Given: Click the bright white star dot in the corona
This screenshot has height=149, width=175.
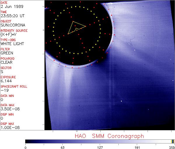Looking at the screenshot, I should 121,101.
